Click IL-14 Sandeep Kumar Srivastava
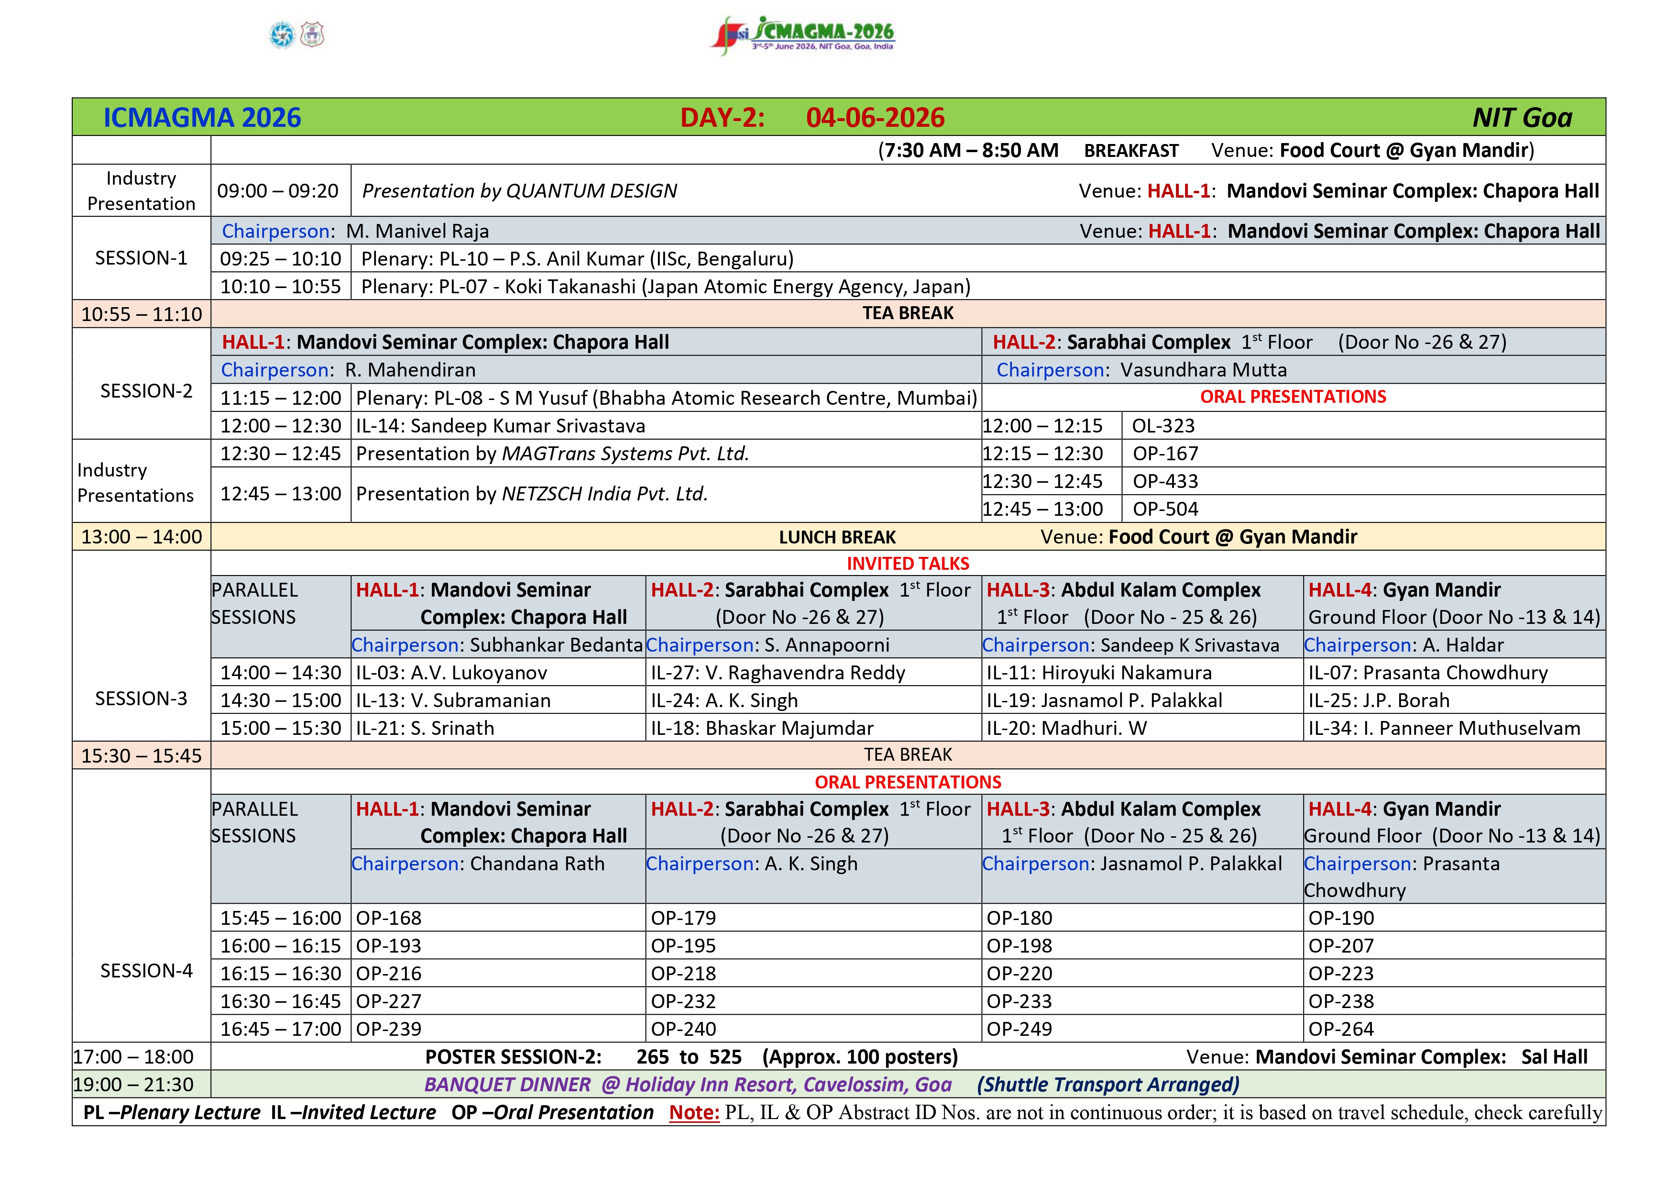Screen dimensions: 1678x1187 point(501,426)
